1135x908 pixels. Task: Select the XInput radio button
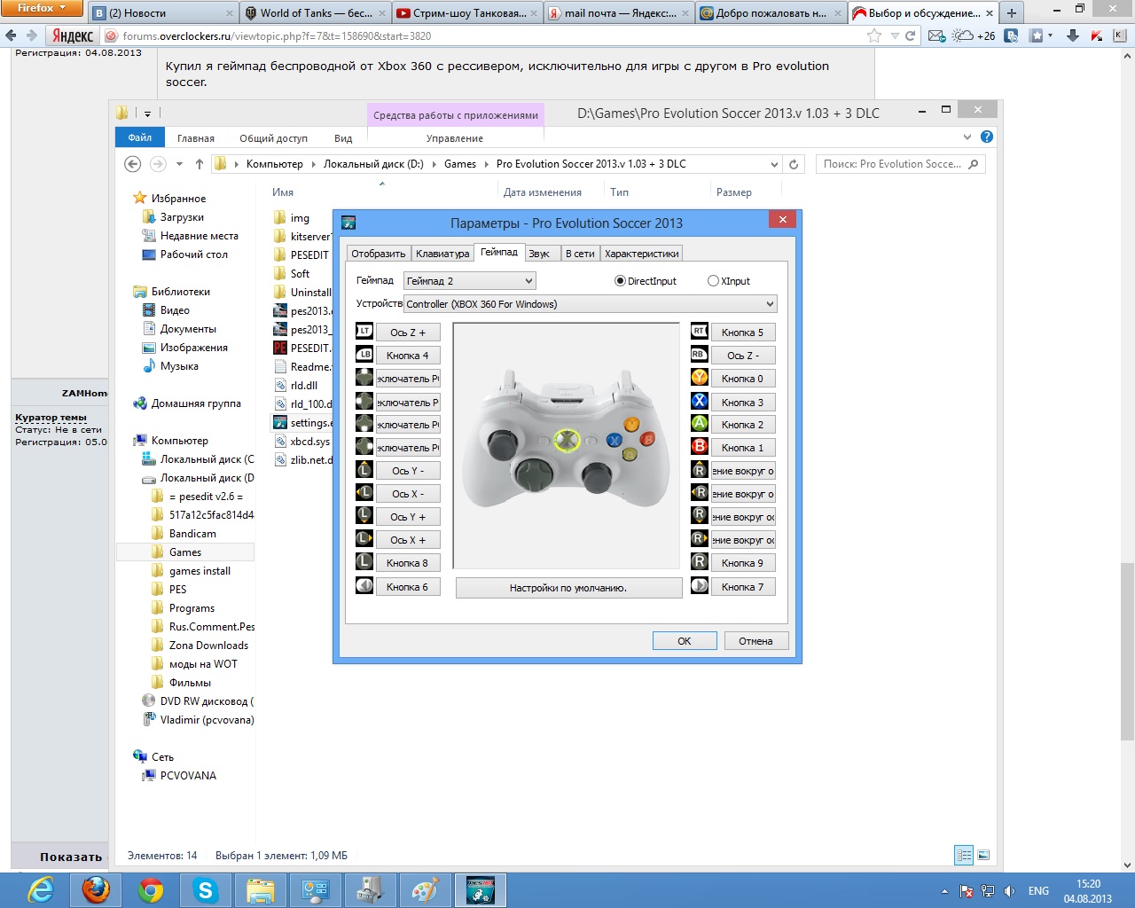coord(713,281)
